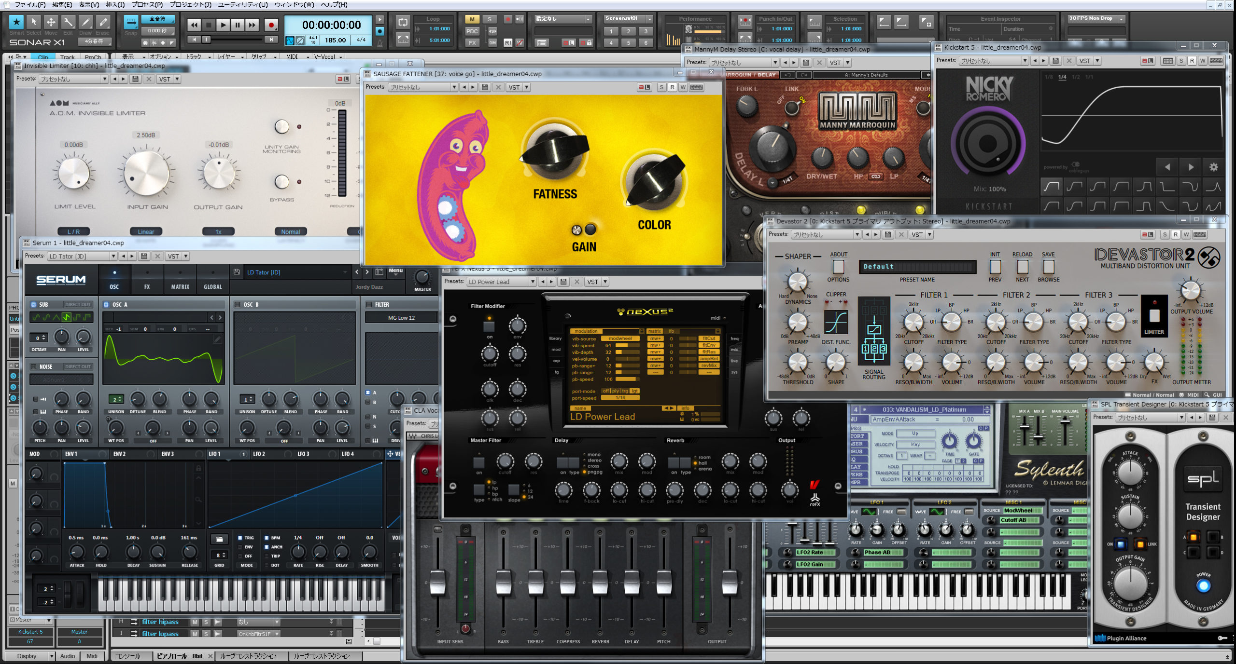The width and height of the screenshot is (1236, 664).
Task: Toggle the global FX bypass button
Action: pos(472,43)
